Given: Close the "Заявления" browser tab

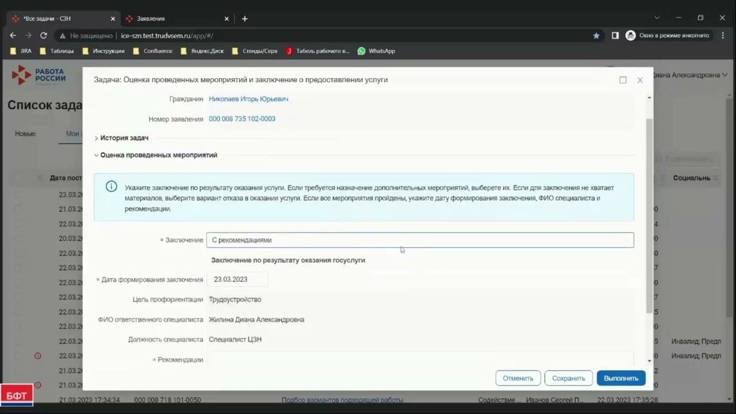Looking at the screenshot, I should (x=228, y=18).
